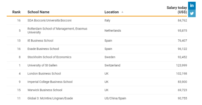Open University of St Gallen entry
The width and height of the screenshot is (202, 105).
42,65
